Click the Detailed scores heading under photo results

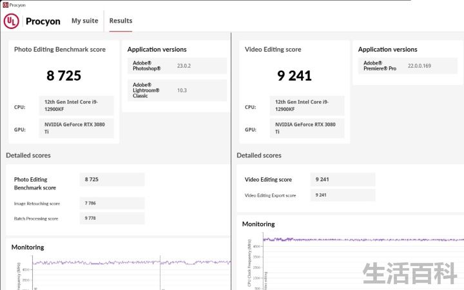(28, 155)
